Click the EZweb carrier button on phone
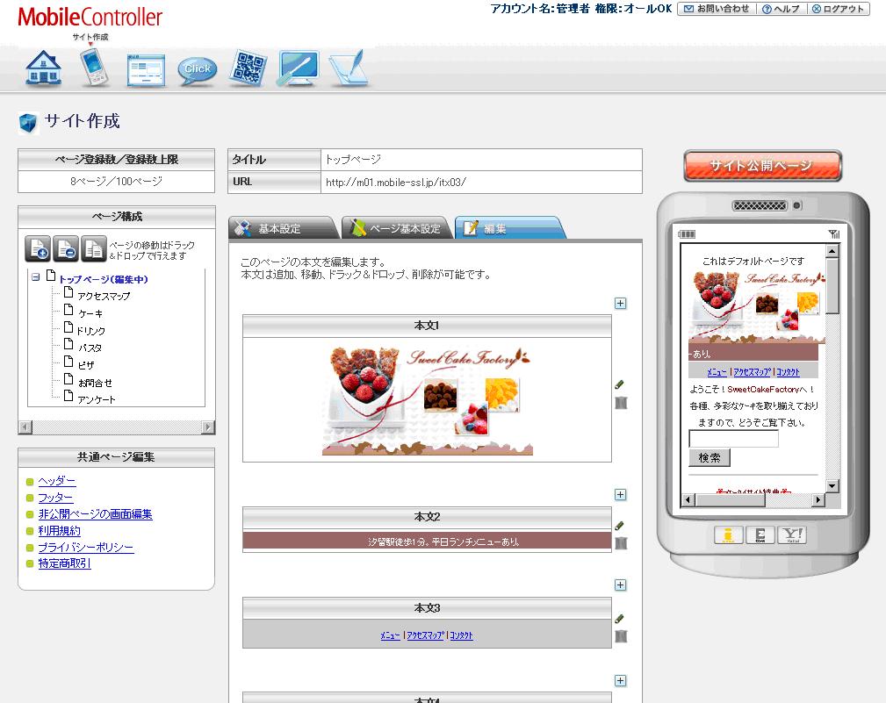The image size is (886, 703). (x=760, y=534)
